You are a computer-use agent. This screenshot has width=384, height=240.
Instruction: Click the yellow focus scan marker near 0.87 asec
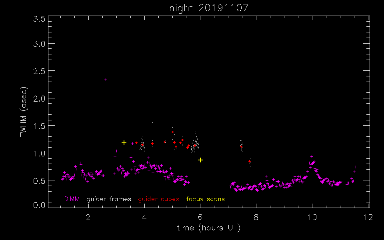point(200,160)
